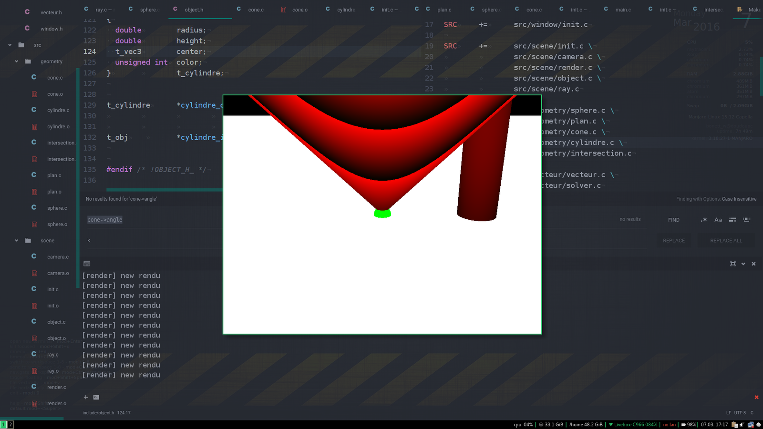Click Livebox-C966 wifi status
This screenshot has height=429, width=763.
[x=633, y=425]
